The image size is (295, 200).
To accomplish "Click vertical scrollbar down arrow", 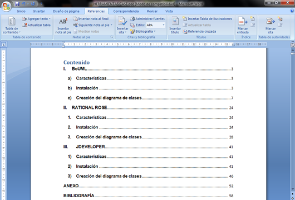I will pos(293,189).
